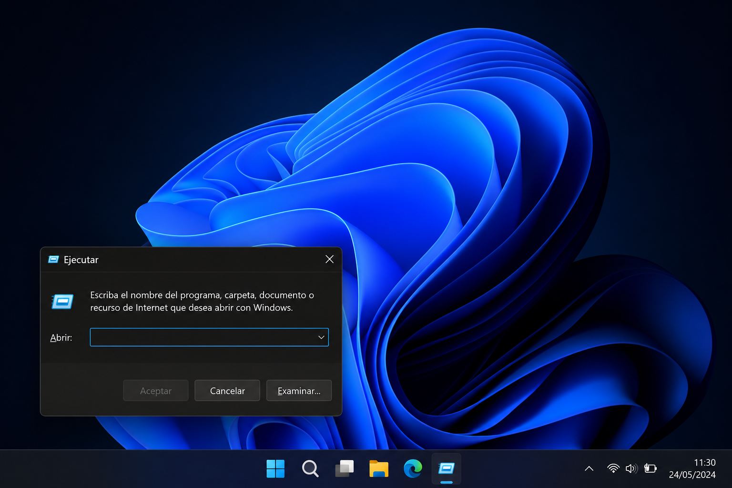732x488 pixels.
Task: Open Task View on taskbar
Action: [x=345, y=469]
